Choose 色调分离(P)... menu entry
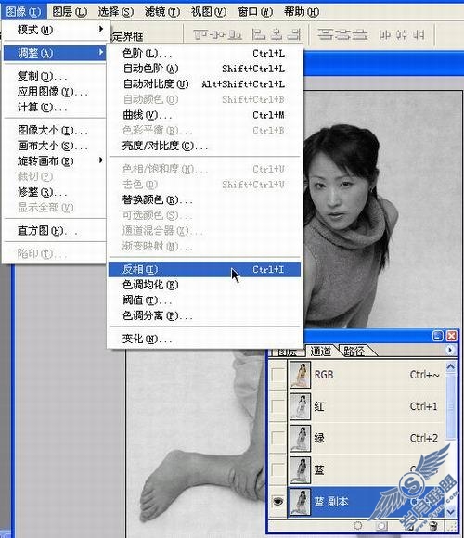This screenshot has height=538, width=464. tap(204, 315)
